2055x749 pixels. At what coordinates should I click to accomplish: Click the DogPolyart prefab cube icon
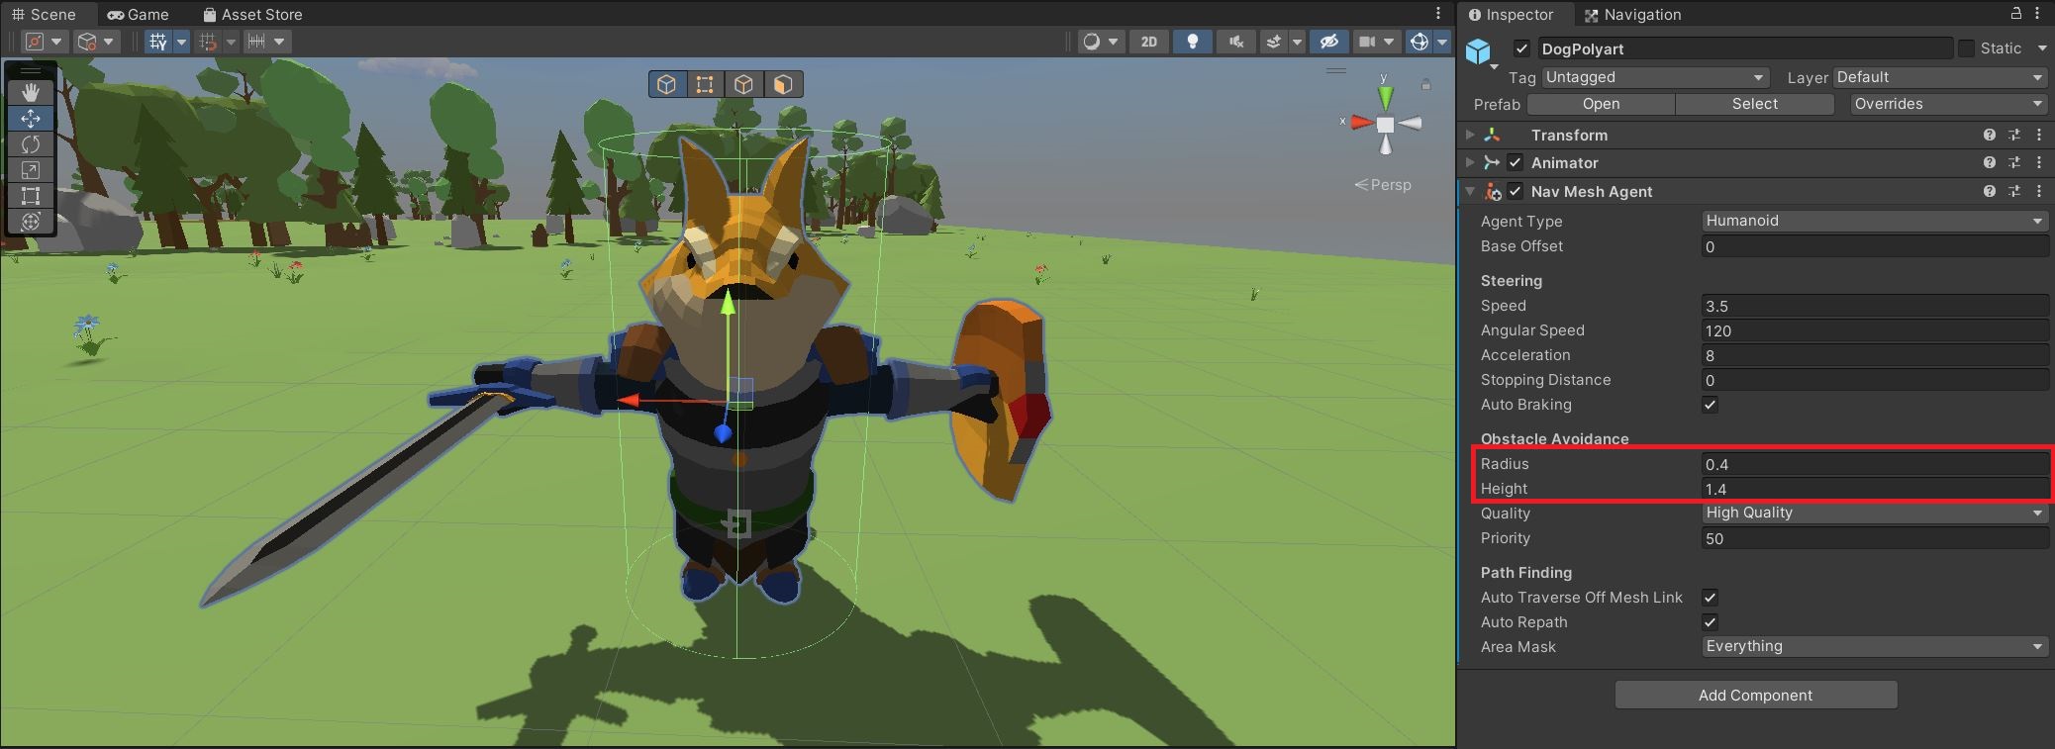(x=1478, y=50)
